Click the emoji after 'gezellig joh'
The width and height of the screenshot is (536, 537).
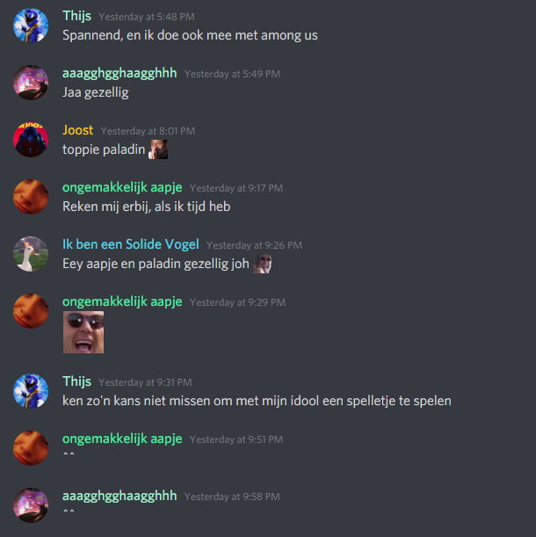click(x=263, y=264)
